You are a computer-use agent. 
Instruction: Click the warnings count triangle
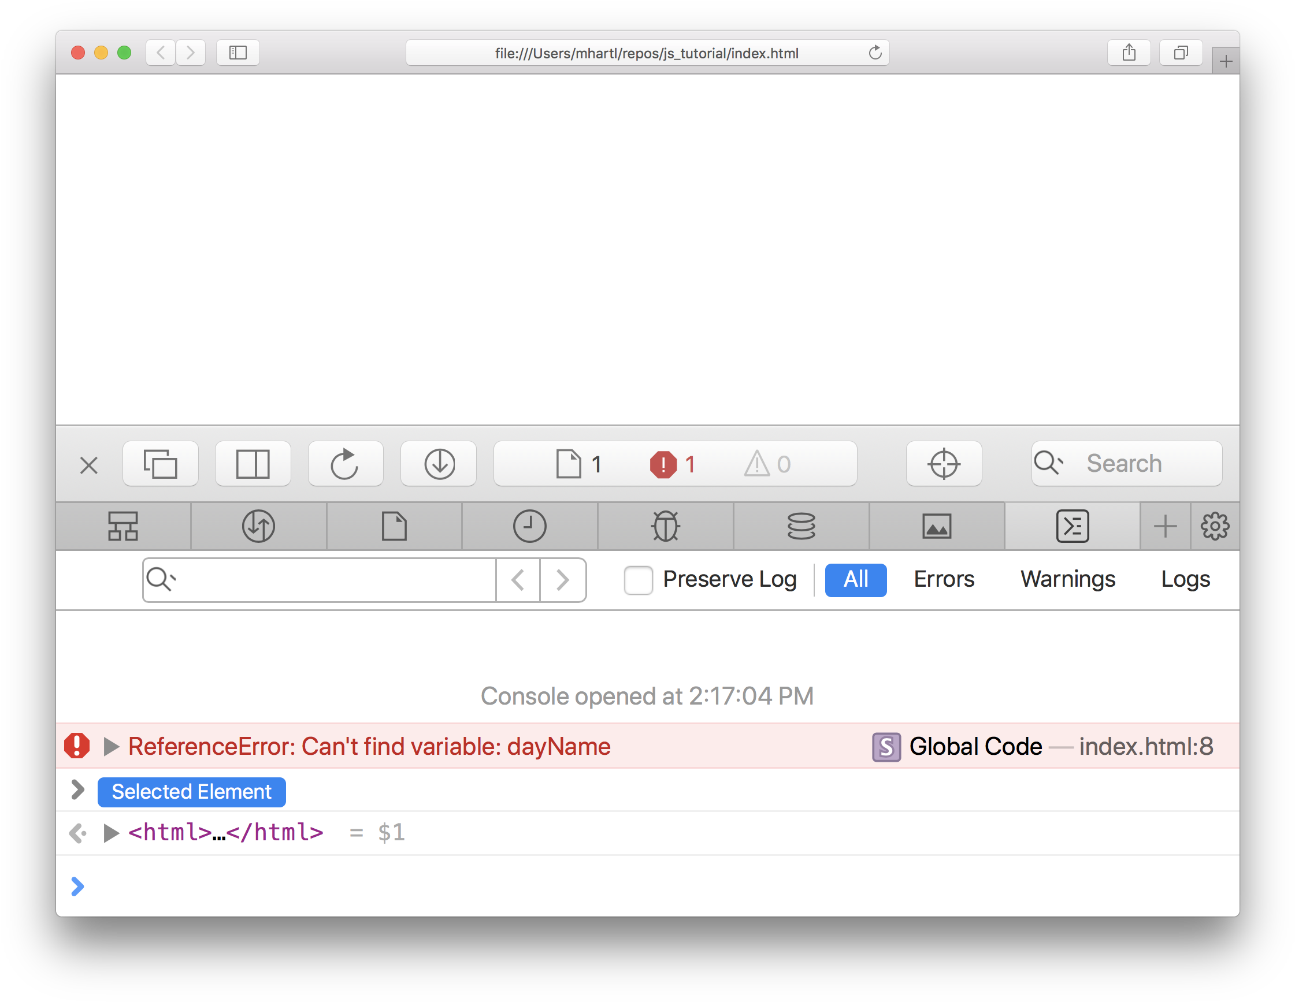[x=767, y=464]
